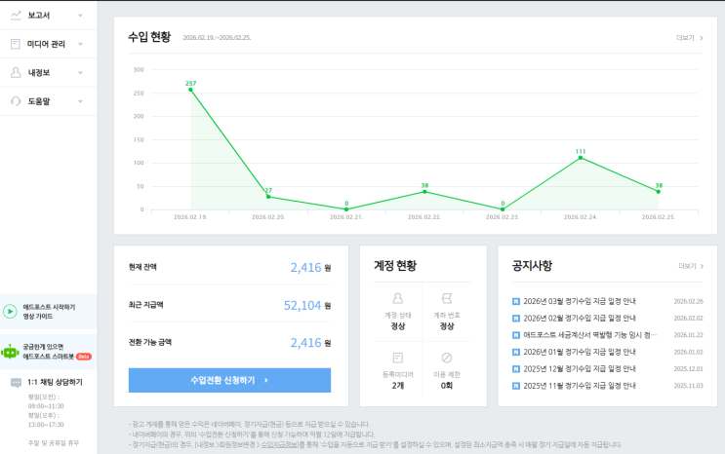The width and height of the screenshot is (725, 454).
Task: Click the 등록미디어 media icon
Action: point(398,358)
